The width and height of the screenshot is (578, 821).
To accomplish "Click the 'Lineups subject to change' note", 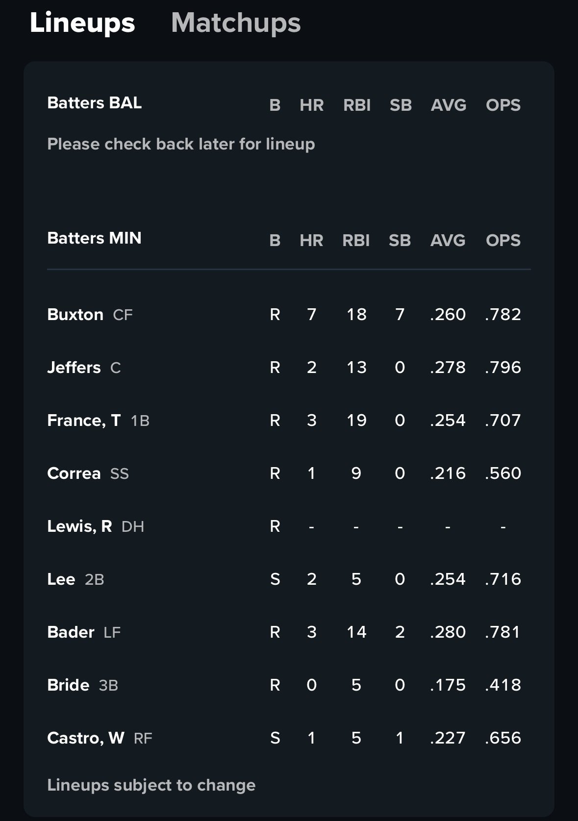I will click(151, 785).
